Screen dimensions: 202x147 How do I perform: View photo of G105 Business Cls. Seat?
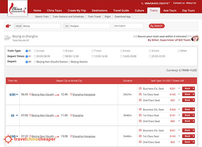(x=140, y=130)
